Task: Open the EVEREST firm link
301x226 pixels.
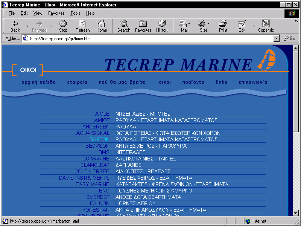Action: [98, 197]
